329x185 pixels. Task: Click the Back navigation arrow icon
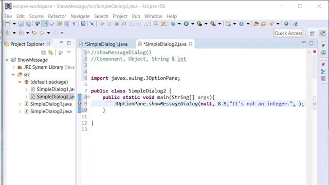[x=42, y=33]
